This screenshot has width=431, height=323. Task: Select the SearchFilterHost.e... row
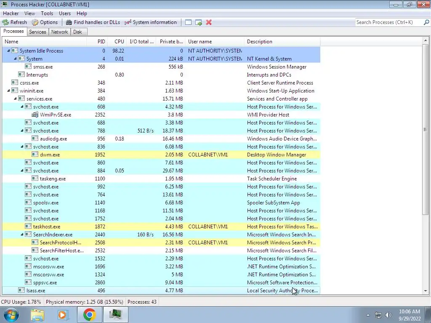pyautogui.click(x=161, y=251)
